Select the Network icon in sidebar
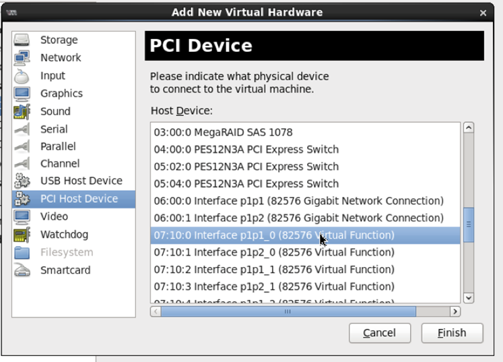The image size is (503, 362). click(x=22, y=58)
